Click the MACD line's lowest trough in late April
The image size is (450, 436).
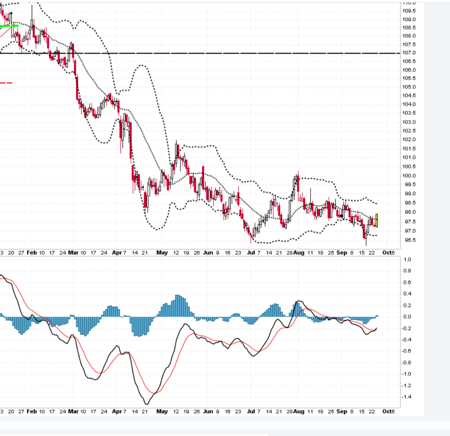point(146,404)
